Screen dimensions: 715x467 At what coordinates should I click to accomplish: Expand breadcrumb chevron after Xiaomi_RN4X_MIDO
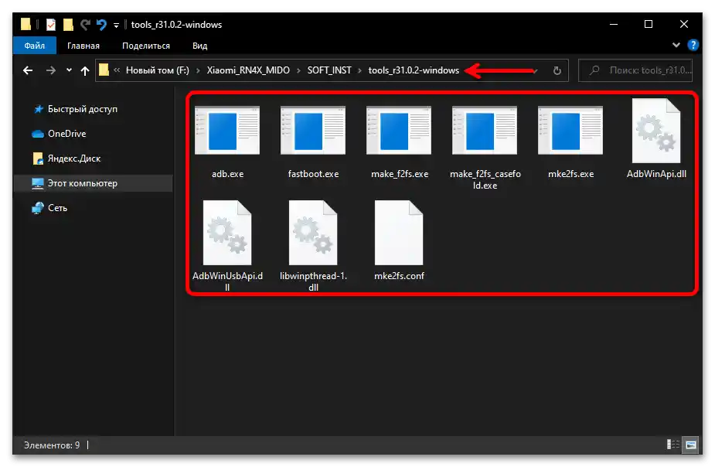[298, 70]
